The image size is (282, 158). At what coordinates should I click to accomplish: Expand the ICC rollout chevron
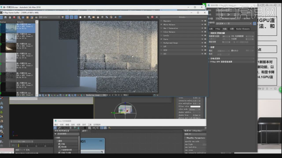[202, 54]
